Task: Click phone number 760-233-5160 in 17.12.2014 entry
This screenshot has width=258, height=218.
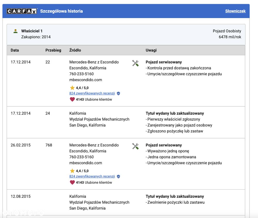Action: coord(82,74)
